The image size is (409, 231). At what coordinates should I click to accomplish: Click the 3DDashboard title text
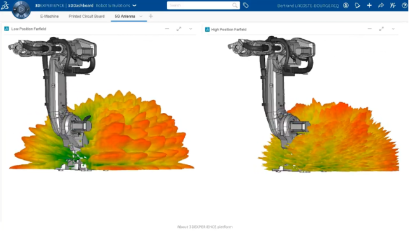(81, 6)
